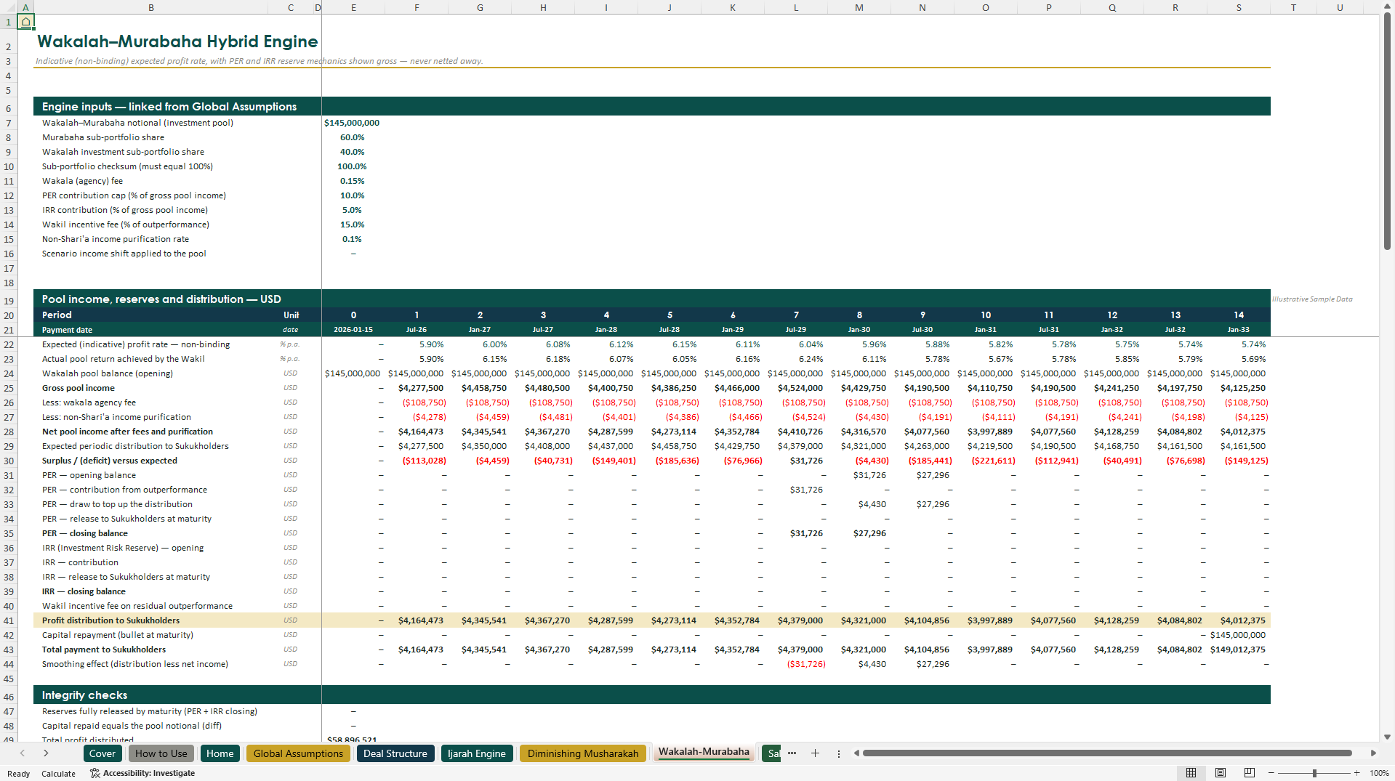The image size is (1395, 781).
Task: Select column B header
Action: pyautogui.click(x=150, y=7)
